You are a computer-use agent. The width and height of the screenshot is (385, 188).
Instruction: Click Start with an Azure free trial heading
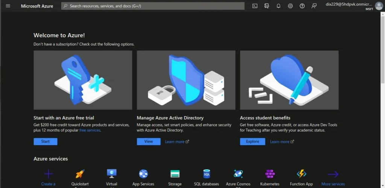(64, 118)
